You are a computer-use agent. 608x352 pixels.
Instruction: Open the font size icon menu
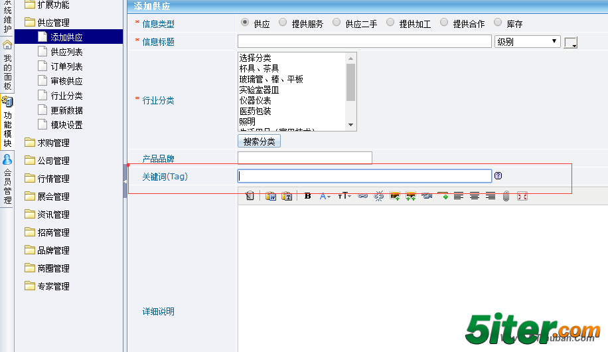344,196
